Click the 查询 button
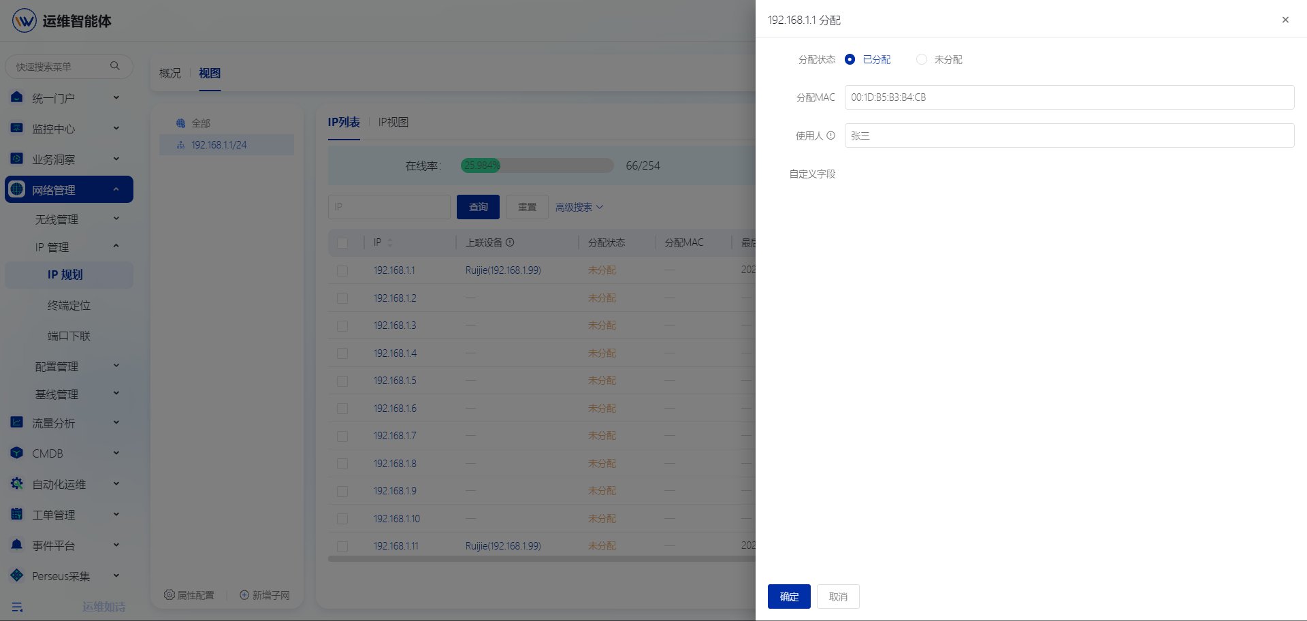The height and width of the screenshot is (621, 1307). pos(478,207)
